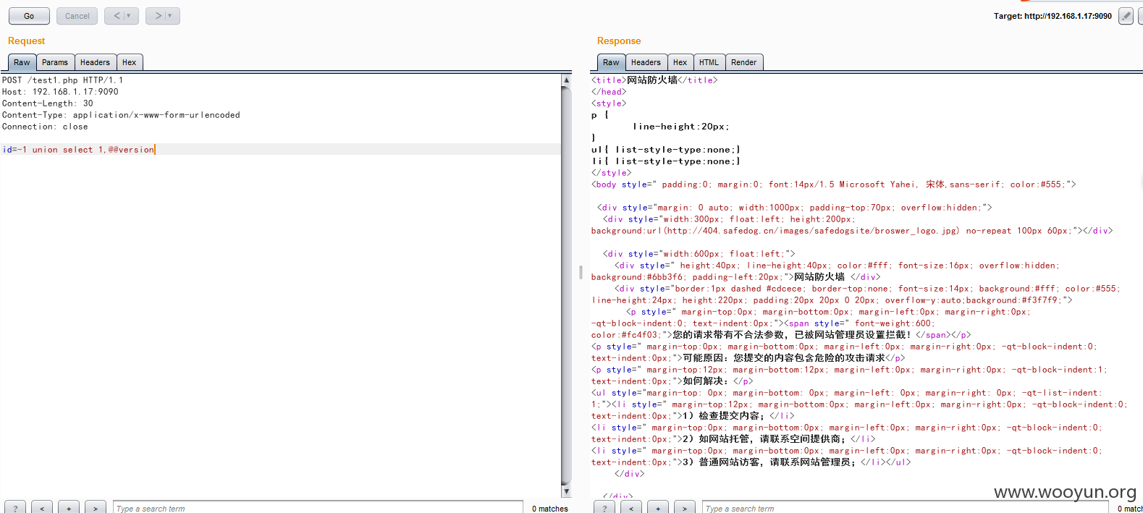
Task: Click the request search previous-match button
Action: [42, 508]
